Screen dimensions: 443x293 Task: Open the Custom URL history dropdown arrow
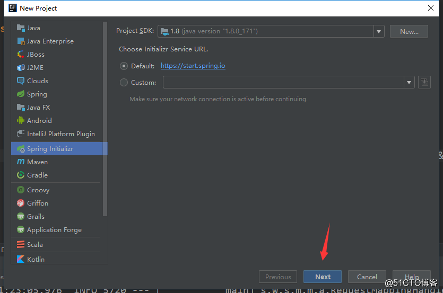pyautogui.click(x=409, y=83)
